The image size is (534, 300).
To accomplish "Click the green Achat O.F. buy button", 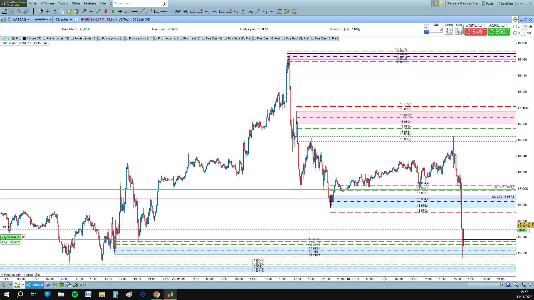I will pyautogui.click(x=498, y=32).
